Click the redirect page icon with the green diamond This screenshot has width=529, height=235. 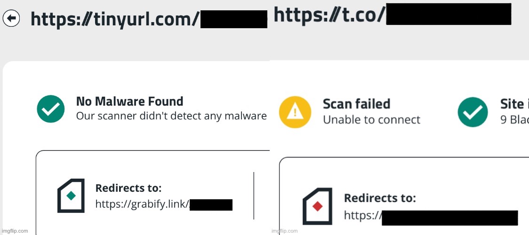[71, 196]
